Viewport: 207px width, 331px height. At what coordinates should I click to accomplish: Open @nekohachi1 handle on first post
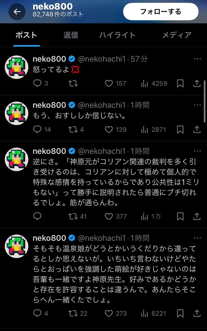[102, 59]
